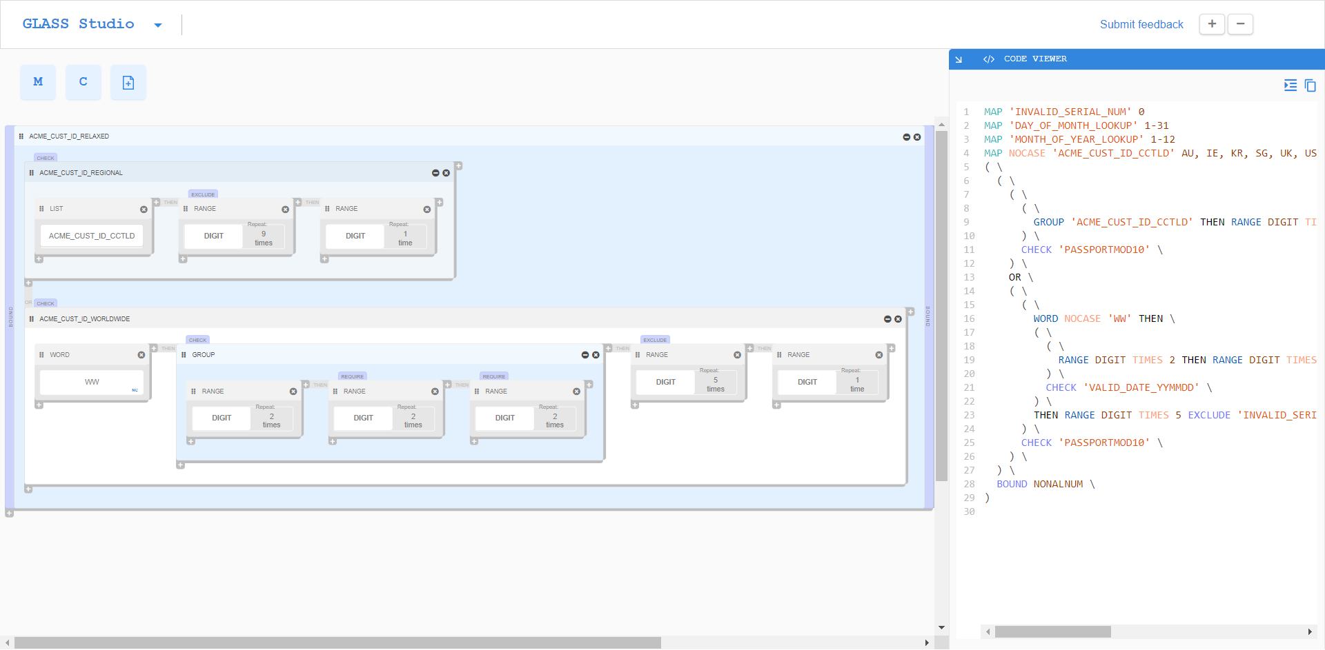Grab the LIST block drag handle
Image resolution: width=1325 pixels, height=650 pixels.
[41, 209]
